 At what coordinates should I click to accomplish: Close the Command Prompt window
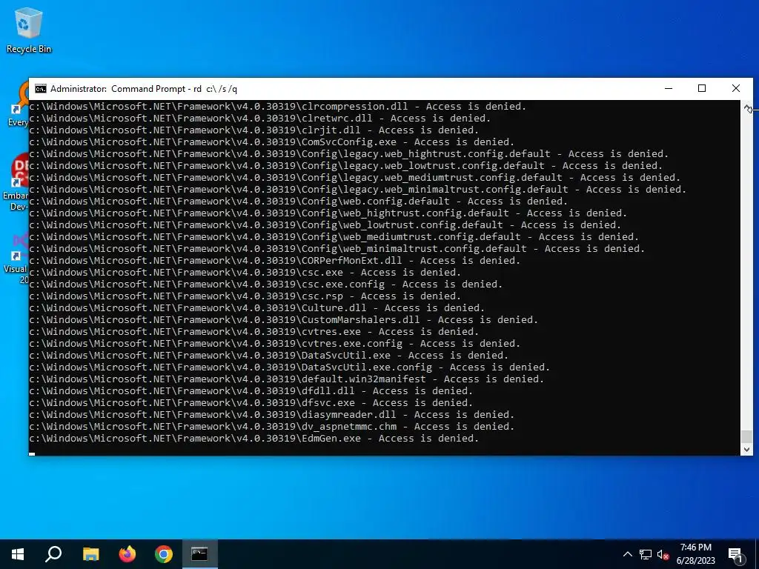[x=736, y=89]
